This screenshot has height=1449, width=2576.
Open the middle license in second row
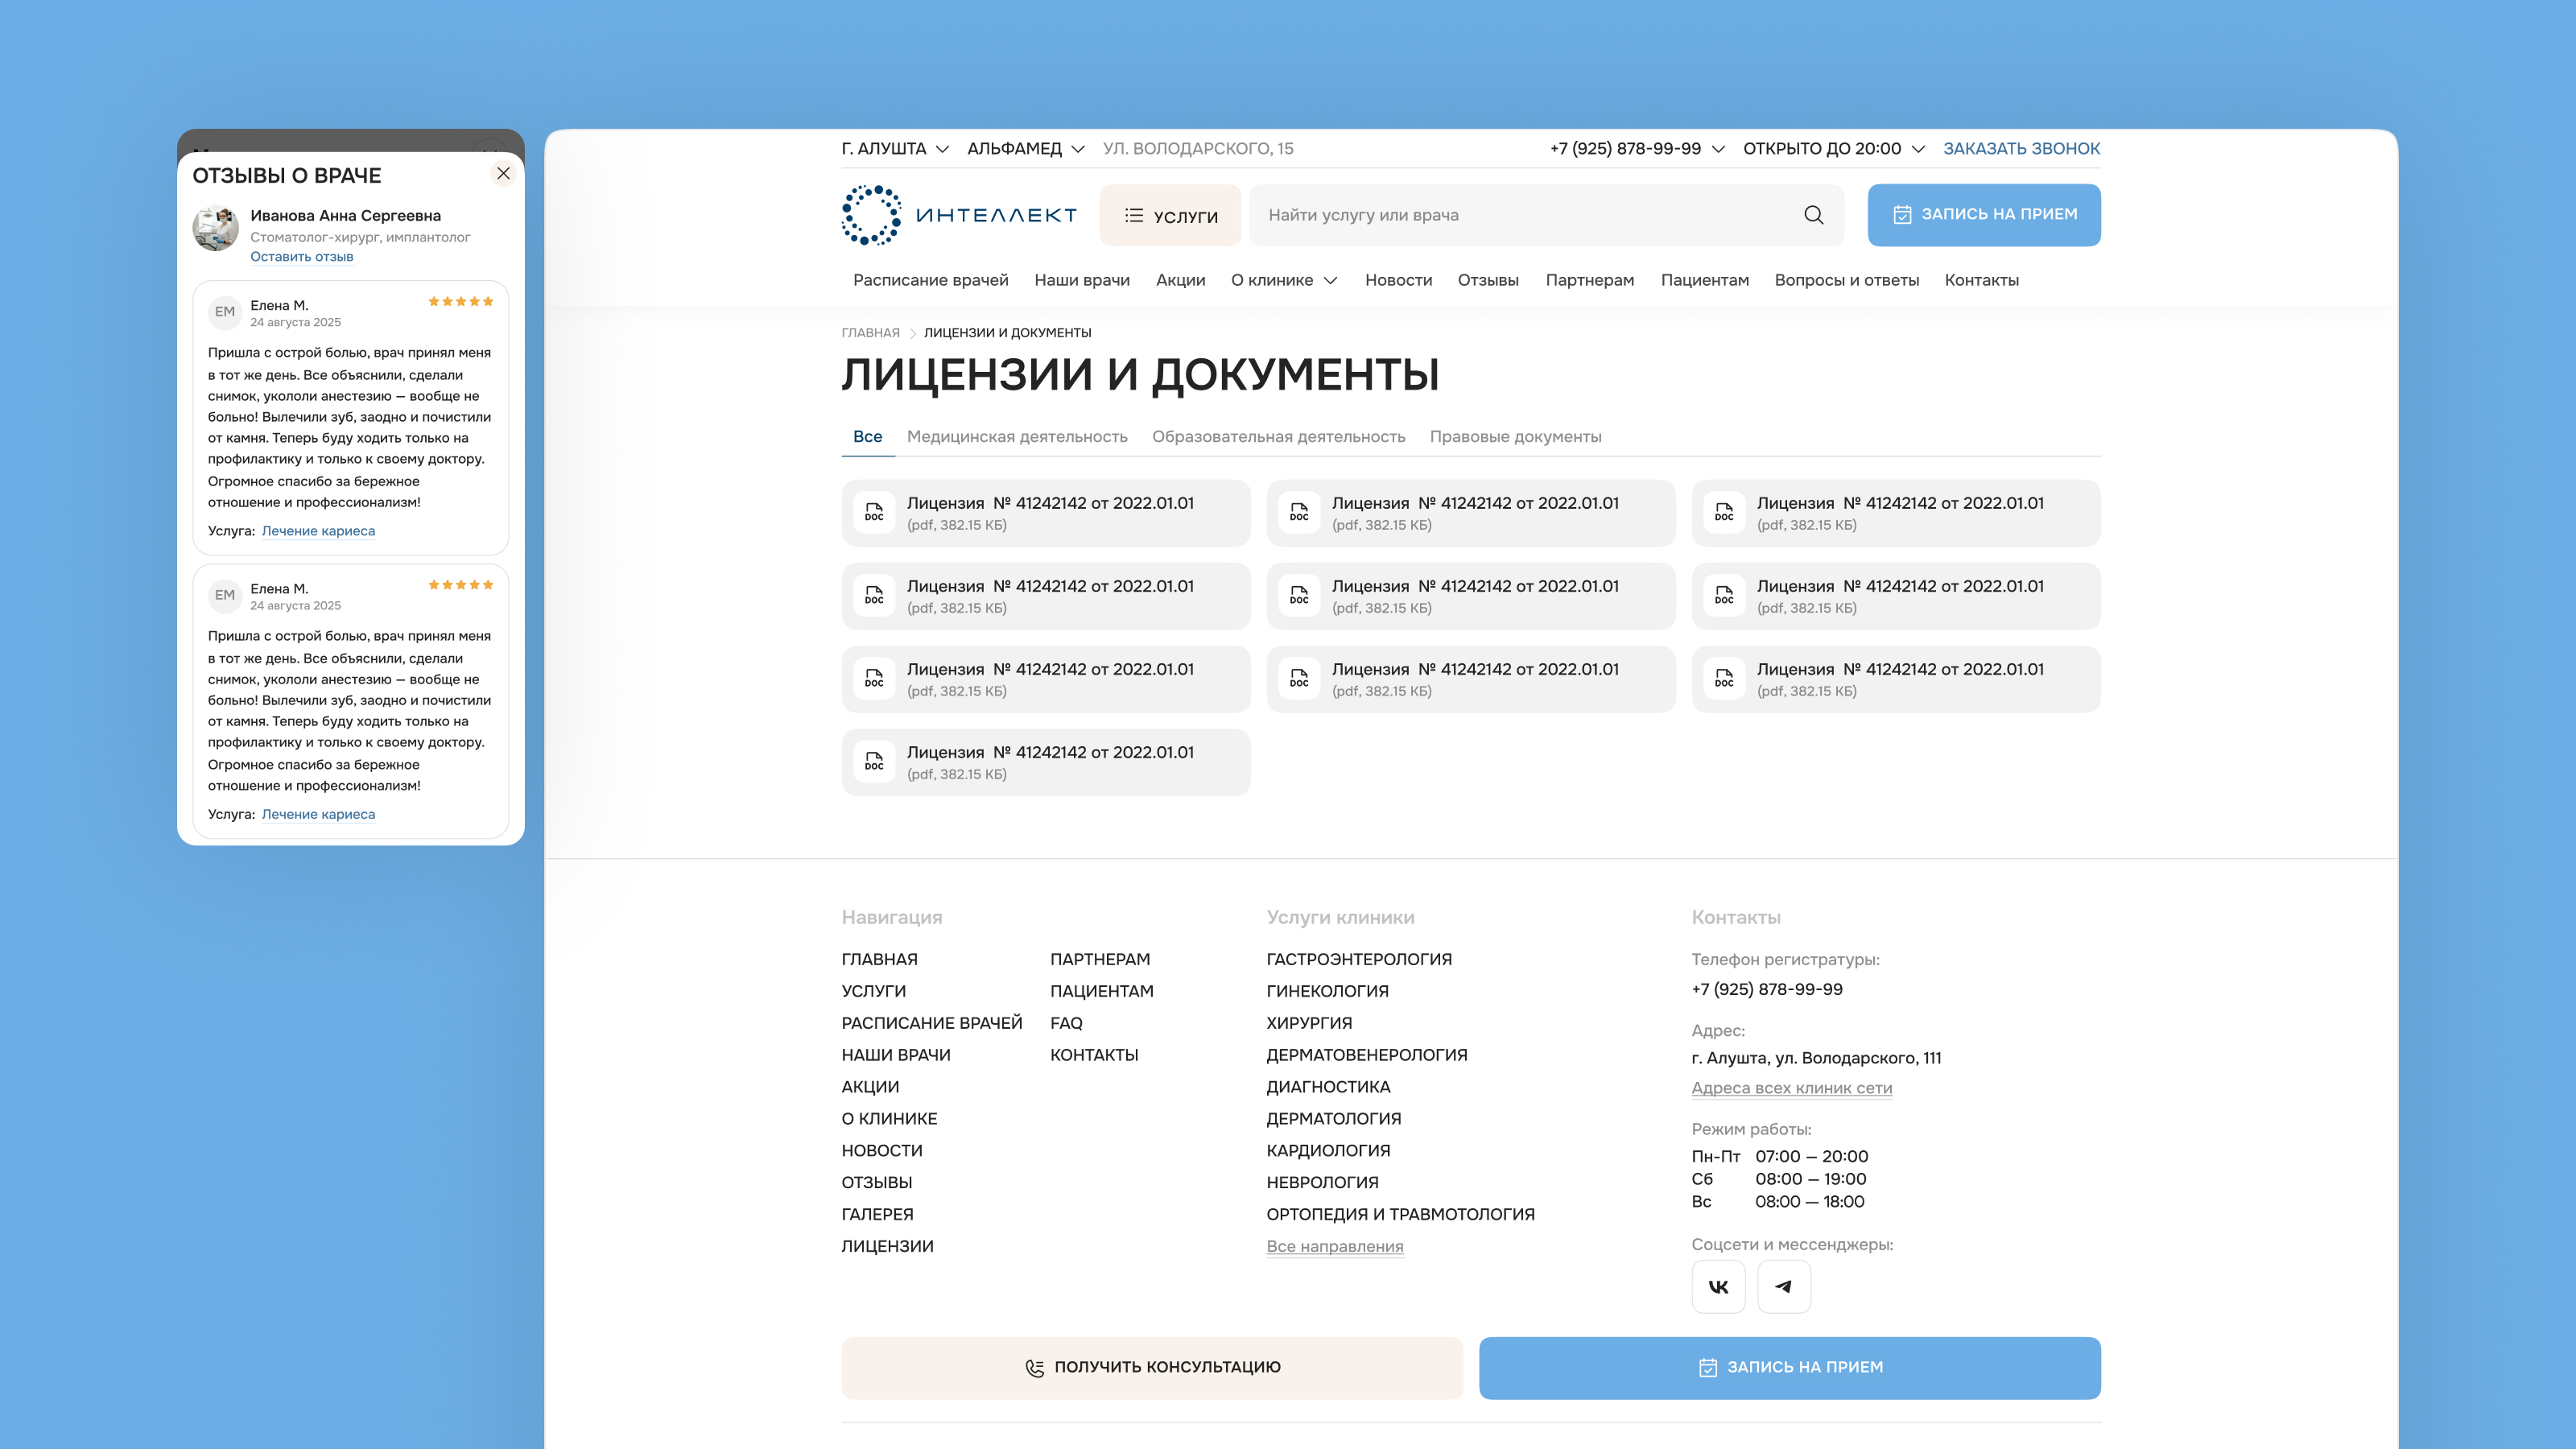point(1470,596)
